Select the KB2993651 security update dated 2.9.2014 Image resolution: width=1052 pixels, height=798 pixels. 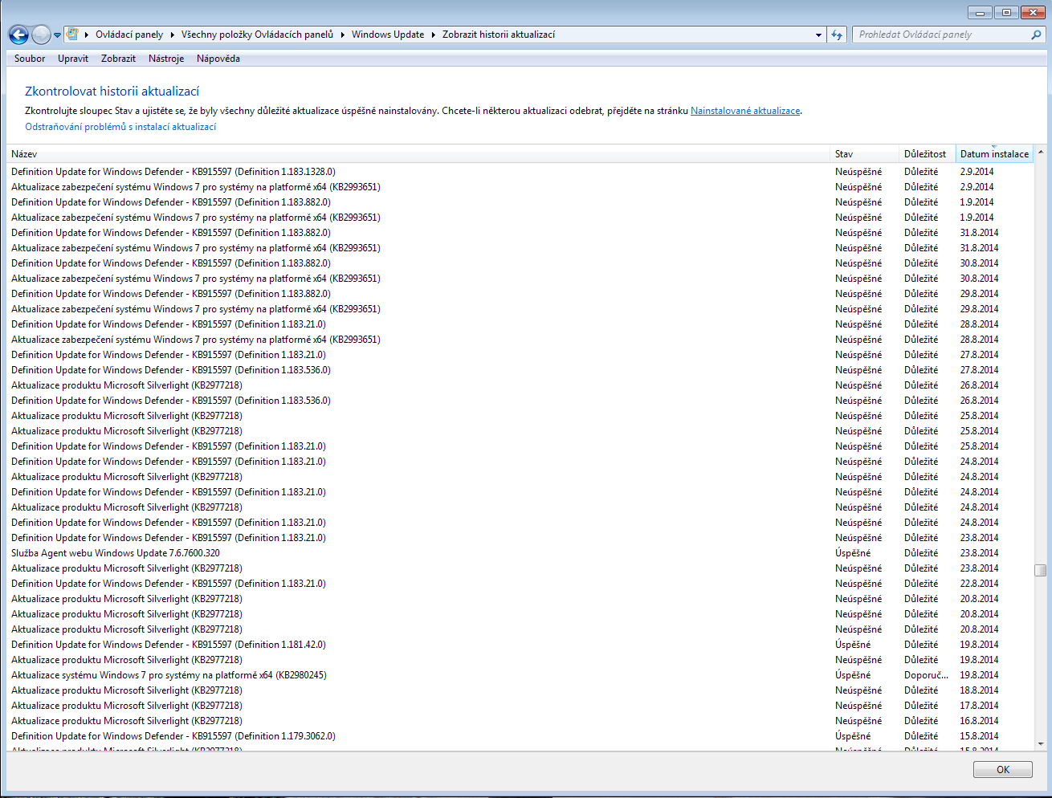(x=520, y=187)
